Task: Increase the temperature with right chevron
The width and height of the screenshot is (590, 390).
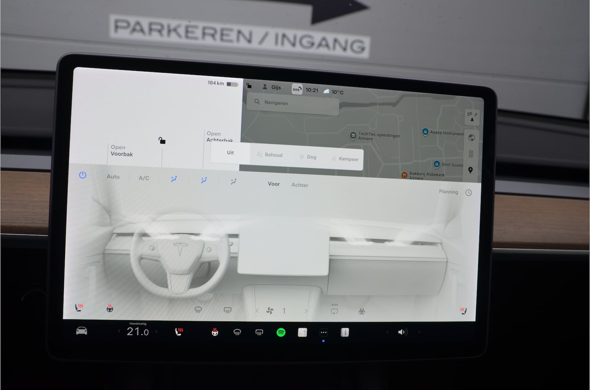Action: coord(156,331)
